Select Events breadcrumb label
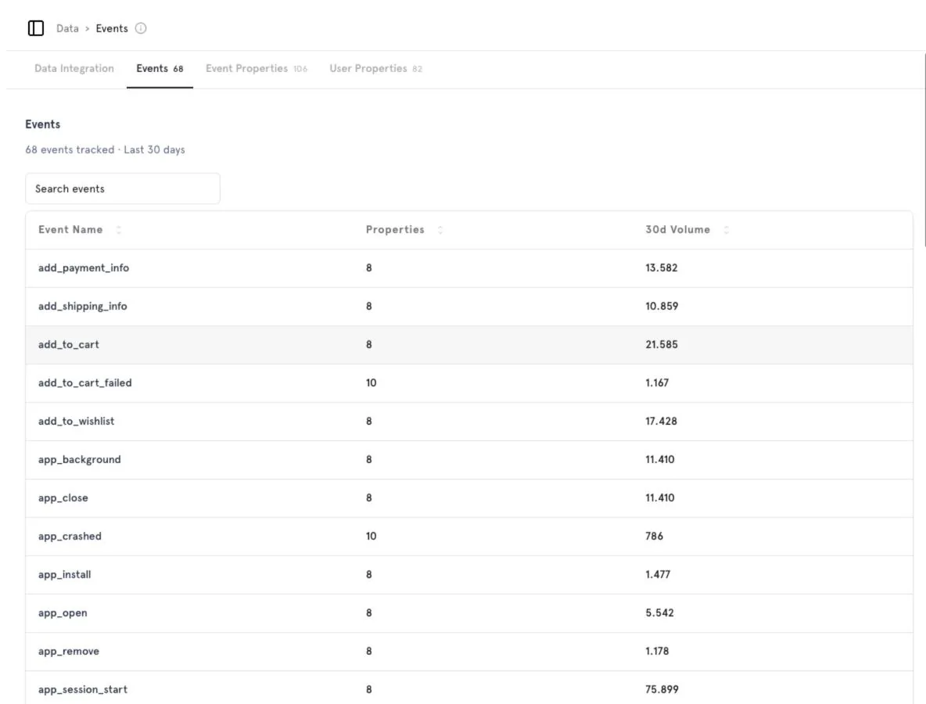926x704 pixels. click(x=112, y=28)
